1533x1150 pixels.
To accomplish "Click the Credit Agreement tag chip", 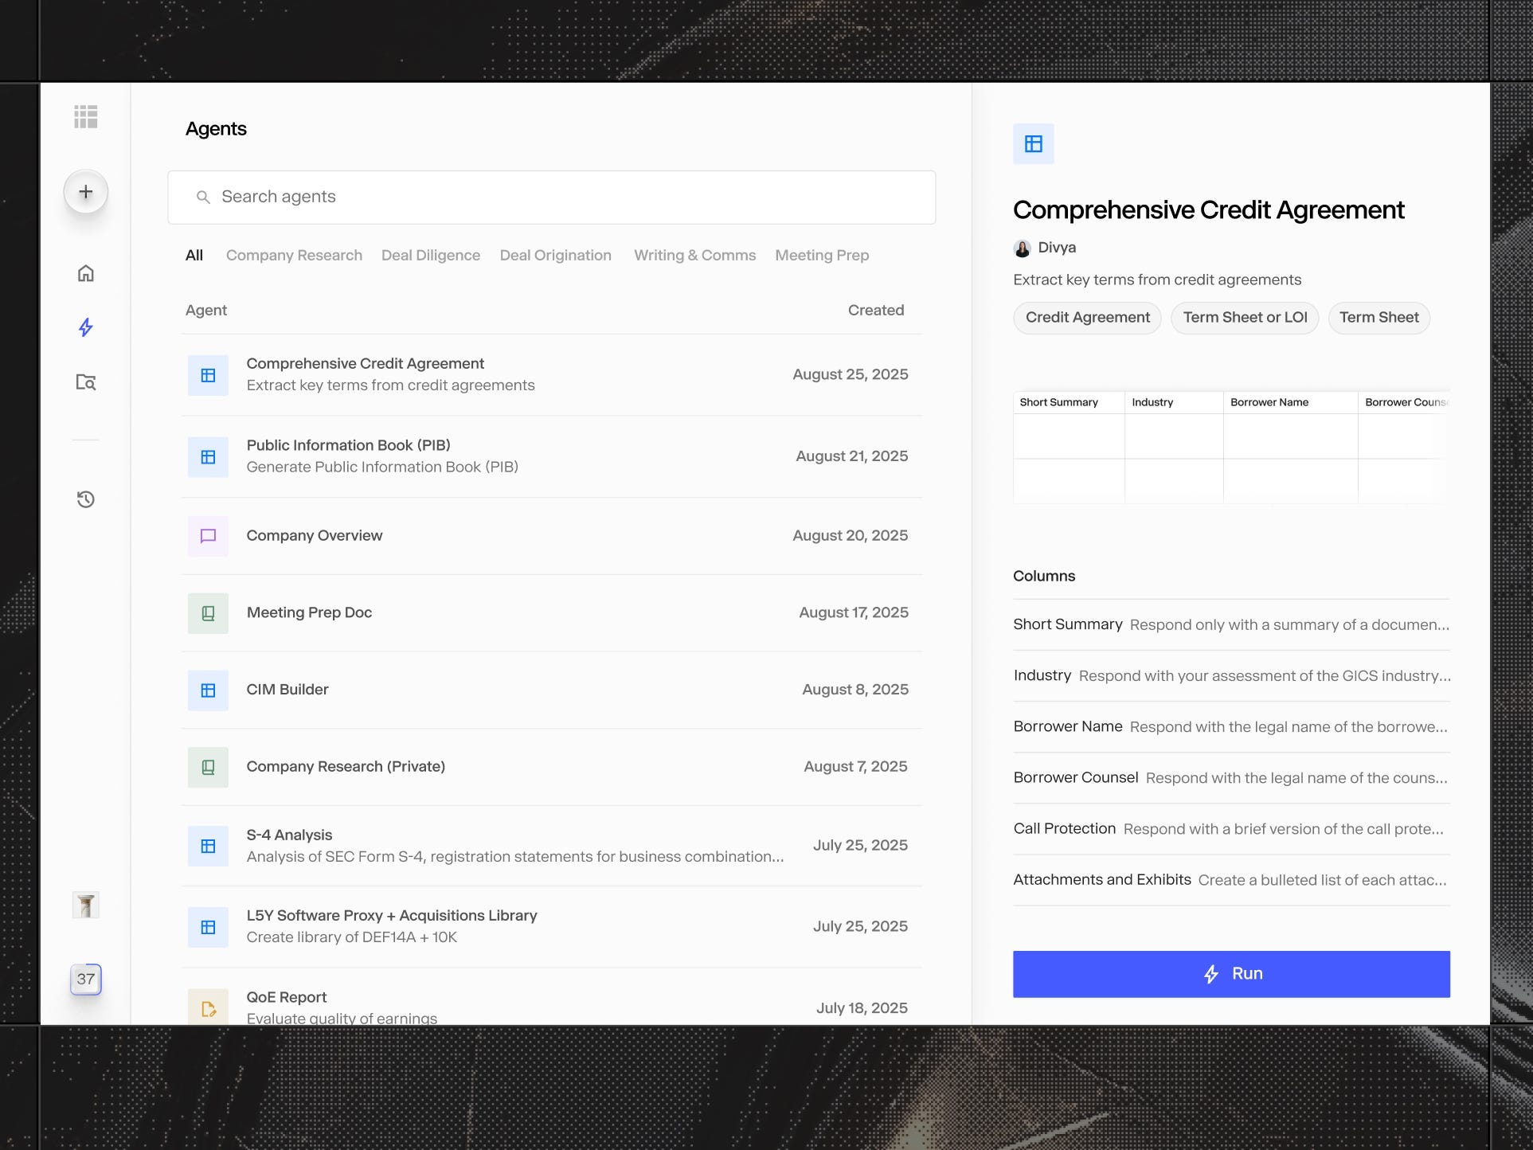I will 1087,318.
